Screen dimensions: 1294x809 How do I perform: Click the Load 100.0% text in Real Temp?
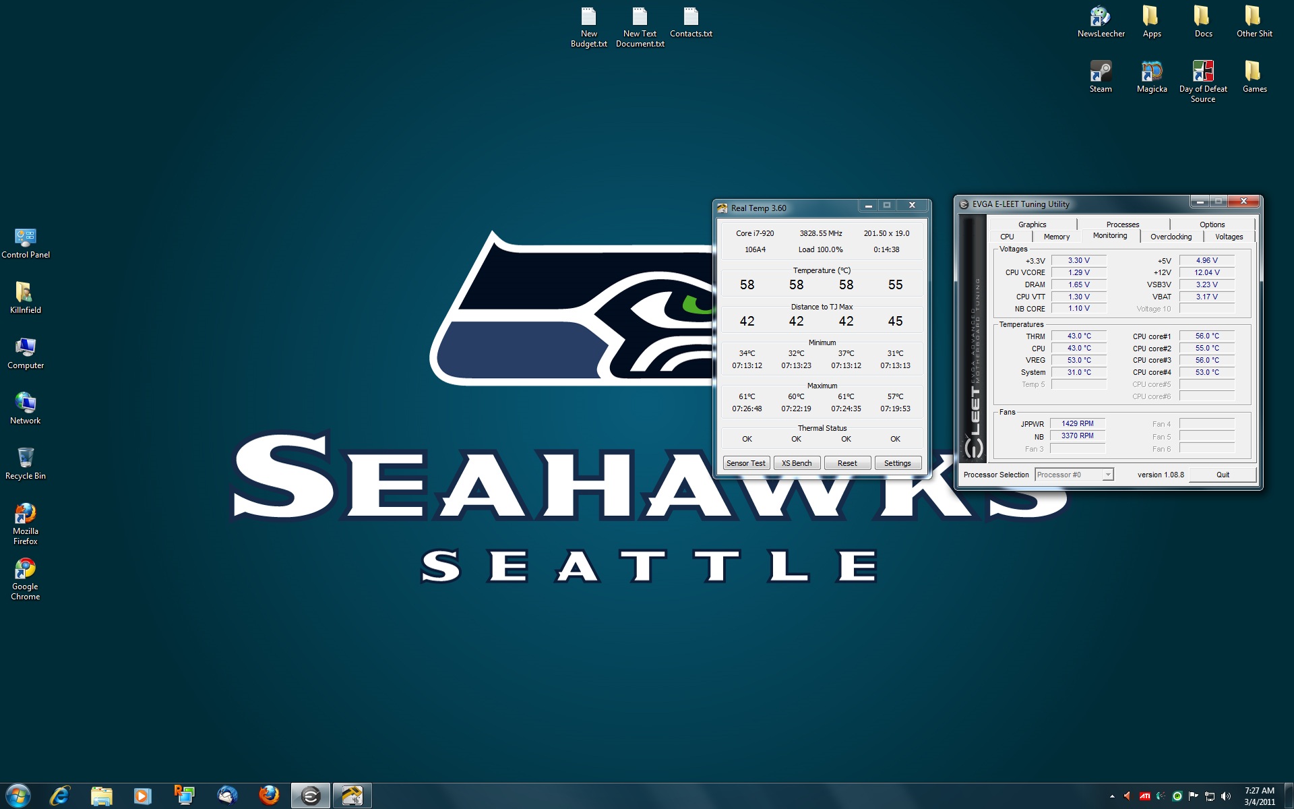click(820, 249)
